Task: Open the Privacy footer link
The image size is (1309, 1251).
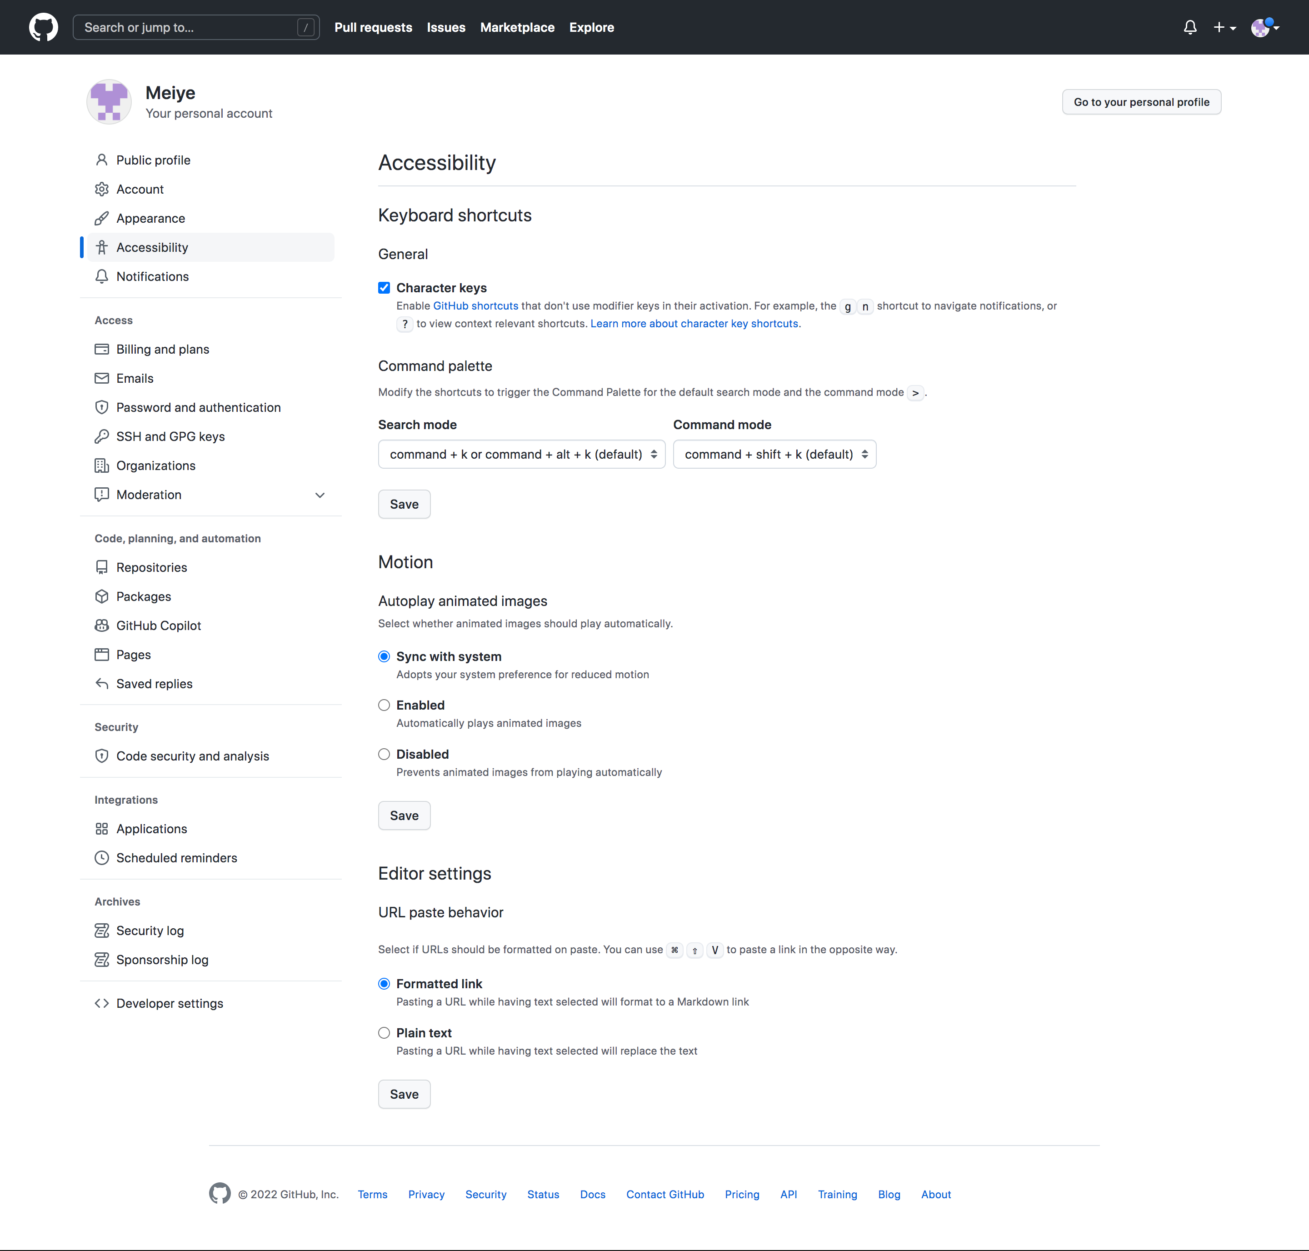Action: tap(426, 1194)
